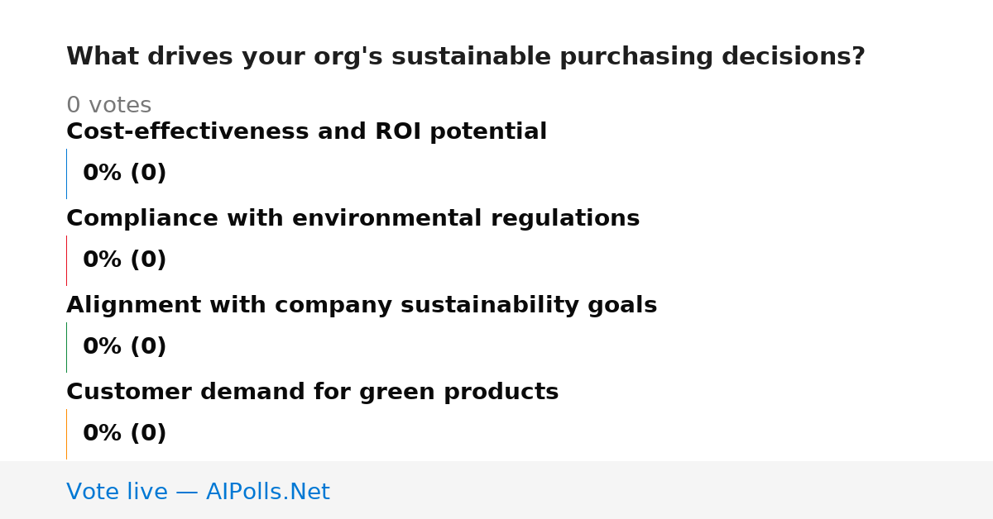
Task: Click the green bar for Alignment option
Action: [x=66, y=347]
